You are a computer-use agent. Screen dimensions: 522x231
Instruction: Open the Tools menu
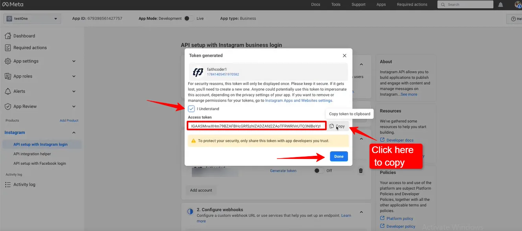336,5
